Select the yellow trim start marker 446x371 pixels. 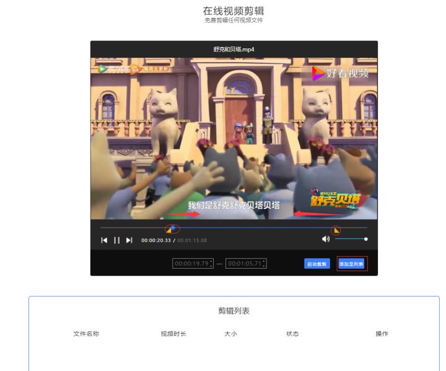pos(170,230)
